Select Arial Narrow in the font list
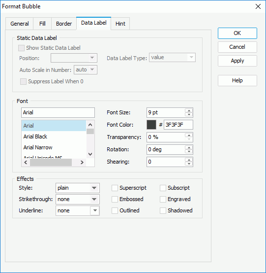Screen dimensions: 266x273 tap(54, 147)
